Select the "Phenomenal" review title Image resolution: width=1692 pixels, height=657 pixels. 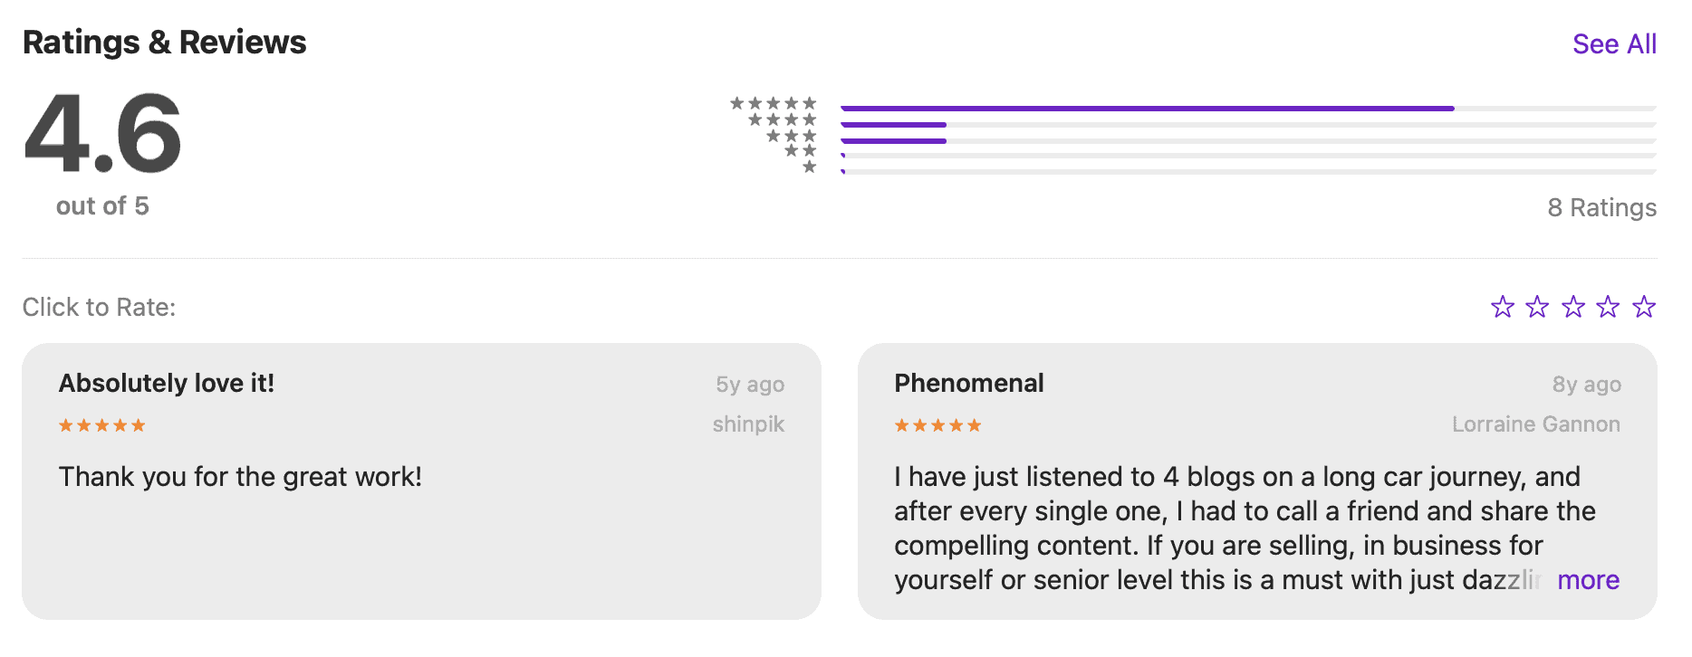968,384
